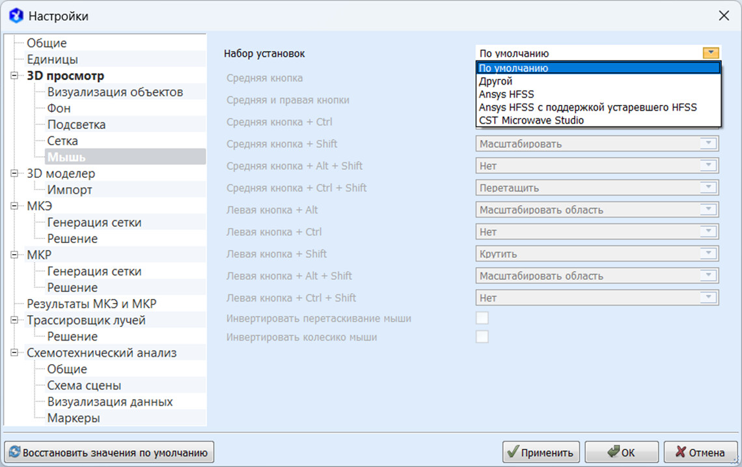The height and width of the screenshot is (467, 742).
Task: Select 'Ansys HFSS с поддержкой устаревшего HFSS'
Action: click(588, 107)
